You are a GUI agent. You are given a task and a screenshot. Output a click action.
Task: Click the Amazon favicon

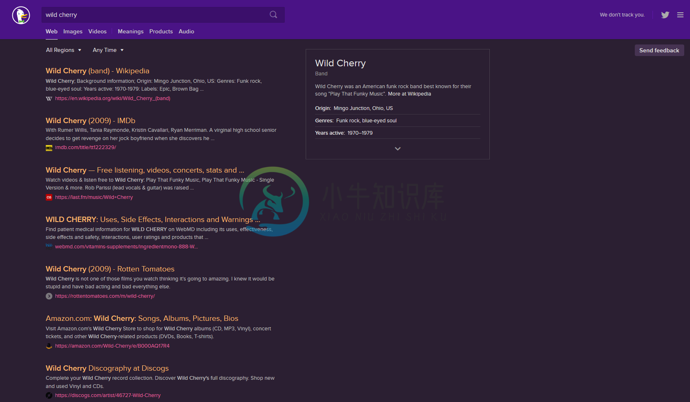coord(49,346)
